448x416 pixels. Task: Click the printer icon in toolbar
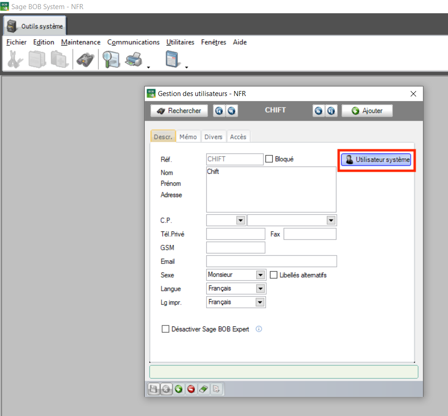tap(134, 60)
